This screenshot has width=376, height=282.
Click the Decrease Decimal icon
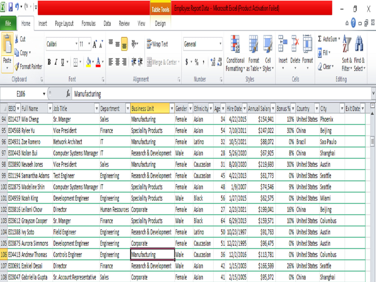(x=220, y=62)
